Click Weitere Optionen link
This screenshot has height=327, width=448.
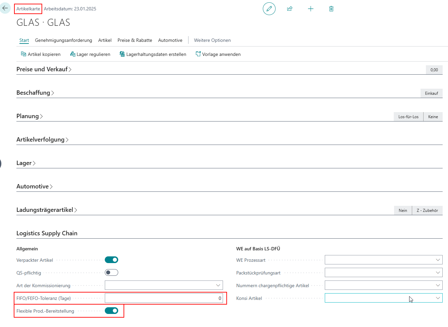click(212, 40)
